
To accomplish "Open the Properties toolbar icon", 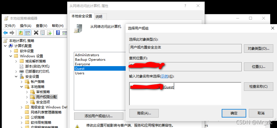I will pos(42,33).
